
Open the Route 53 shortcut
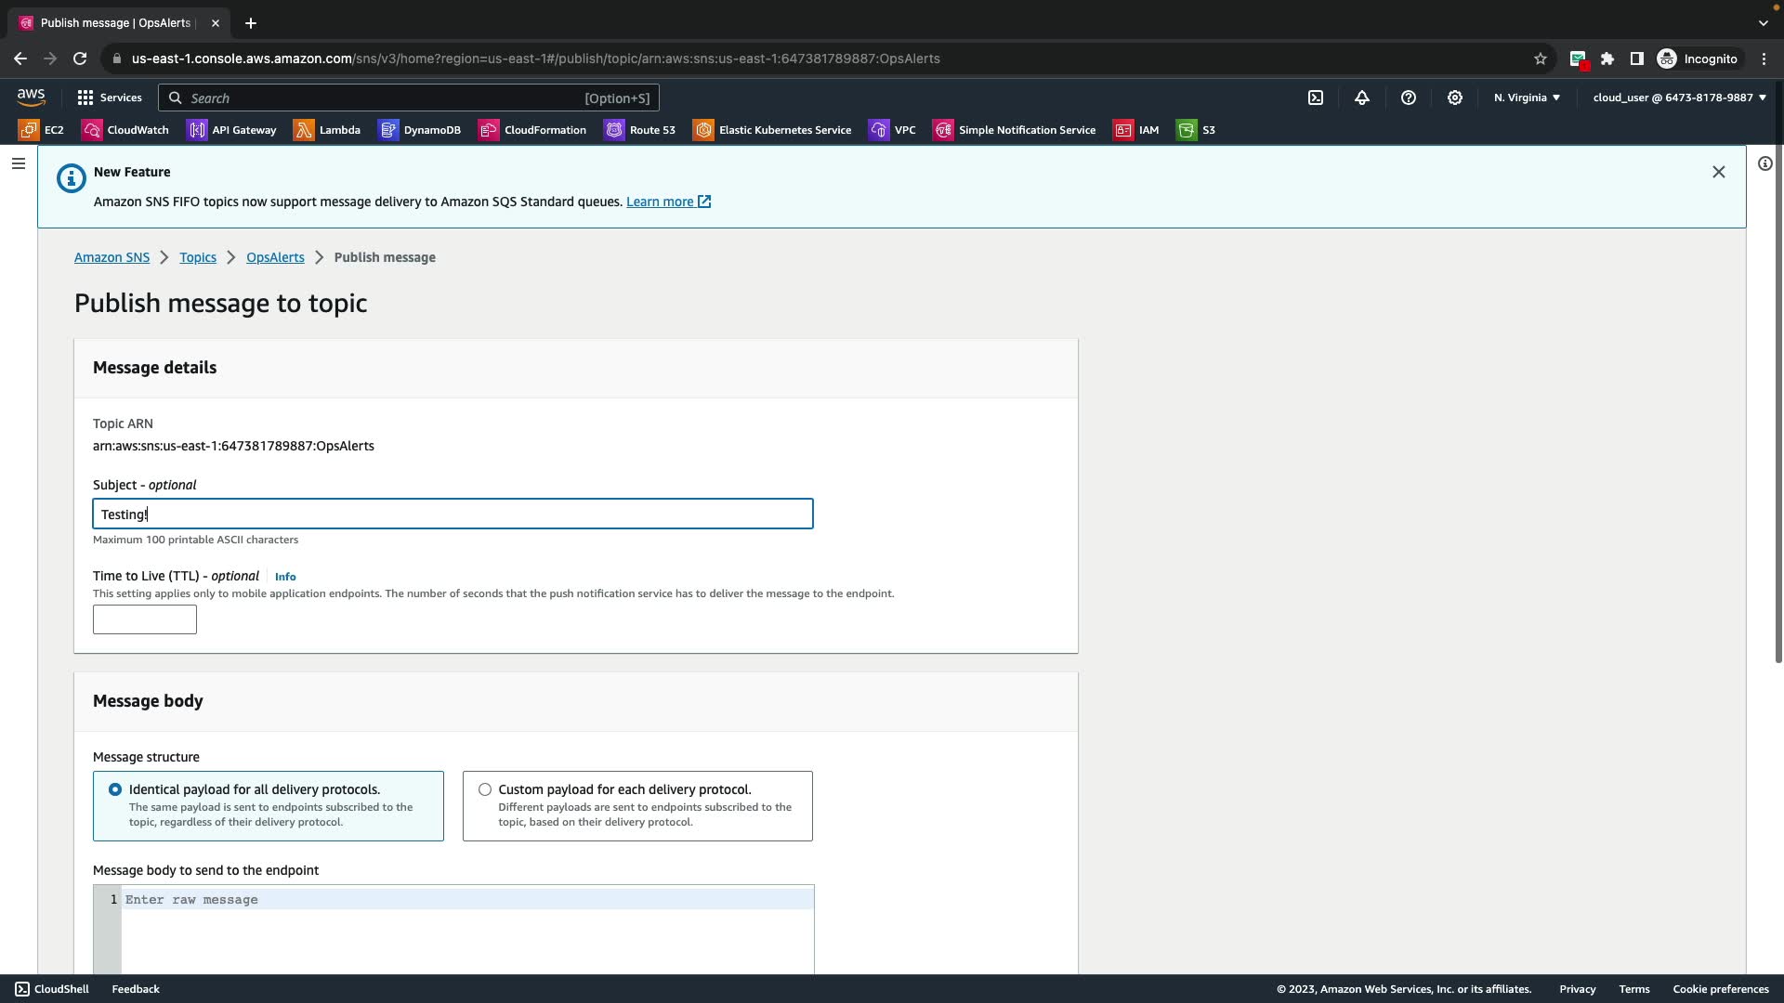640,130
